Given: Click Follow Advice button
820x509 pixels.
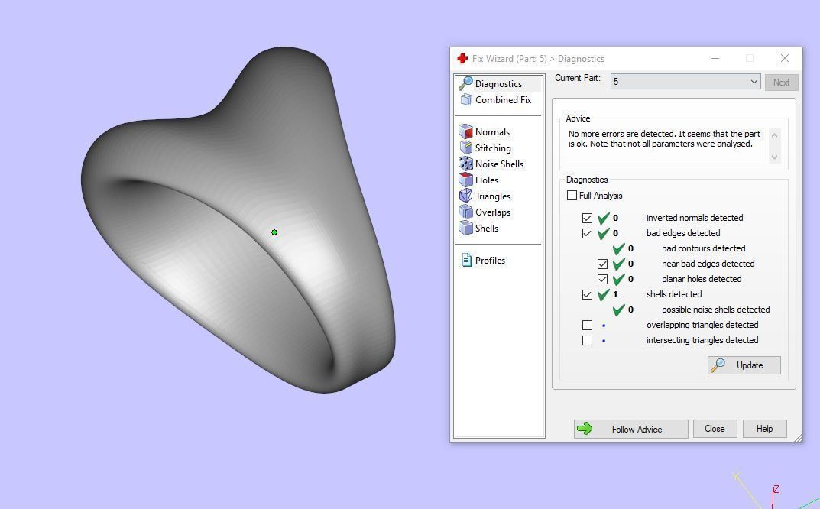Looking at the screenshot, I should click(x=630, y=429).
